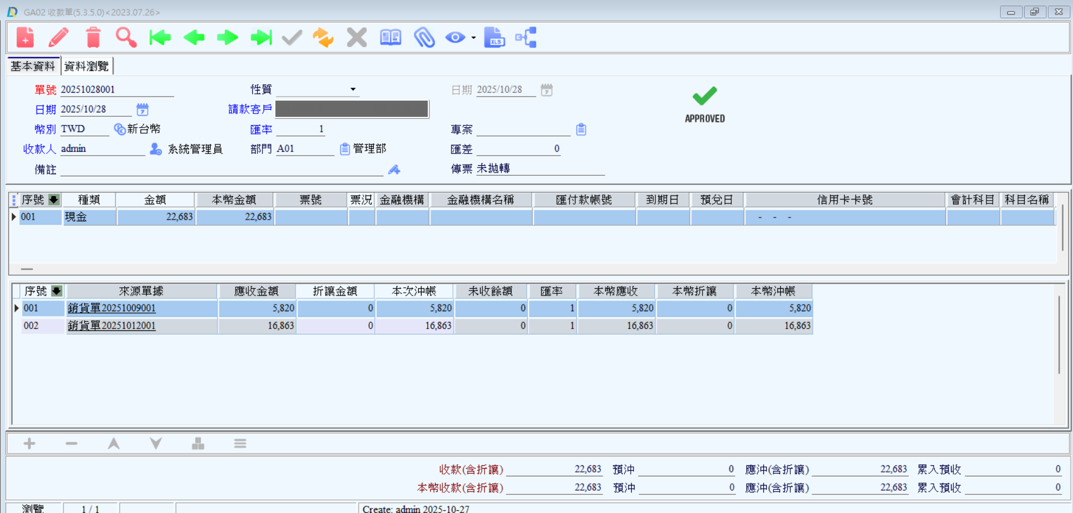1073x513 pixels.
Task: Select the 基本資料 tab
Action: [x=33, y=66]
